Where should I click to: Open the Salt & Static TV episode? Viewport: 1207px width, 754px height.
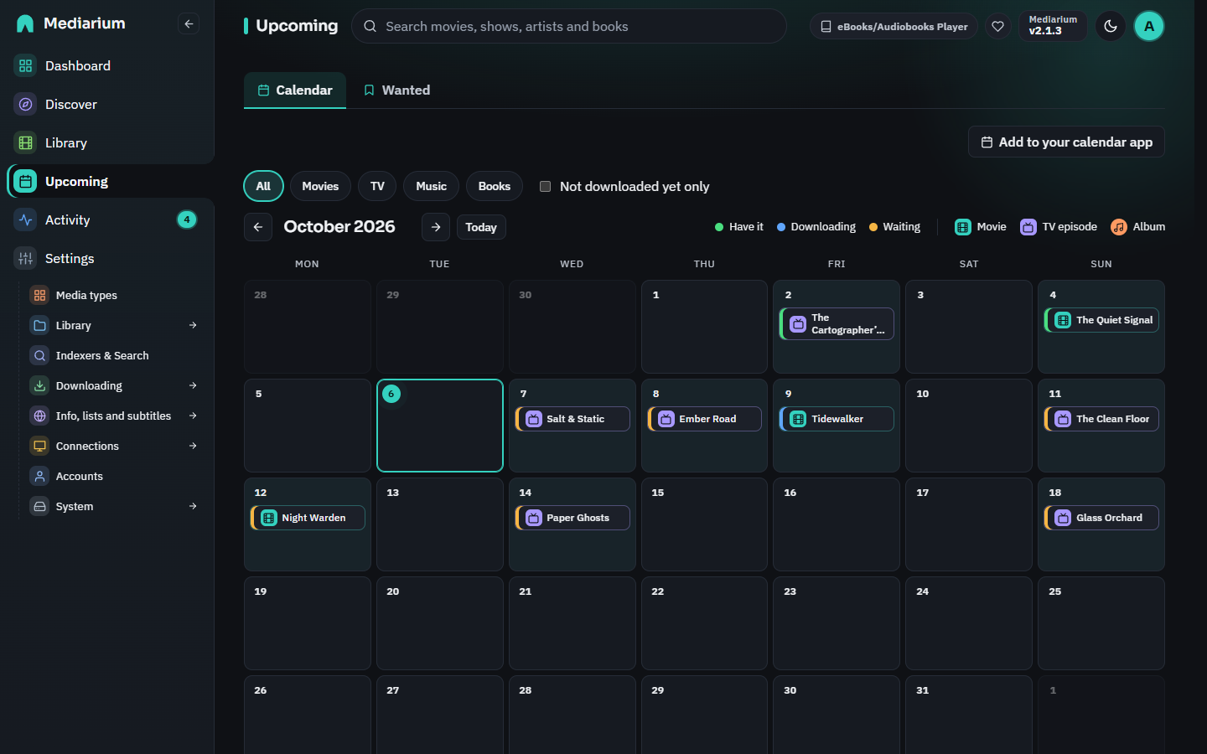click(x=572, y=419)
